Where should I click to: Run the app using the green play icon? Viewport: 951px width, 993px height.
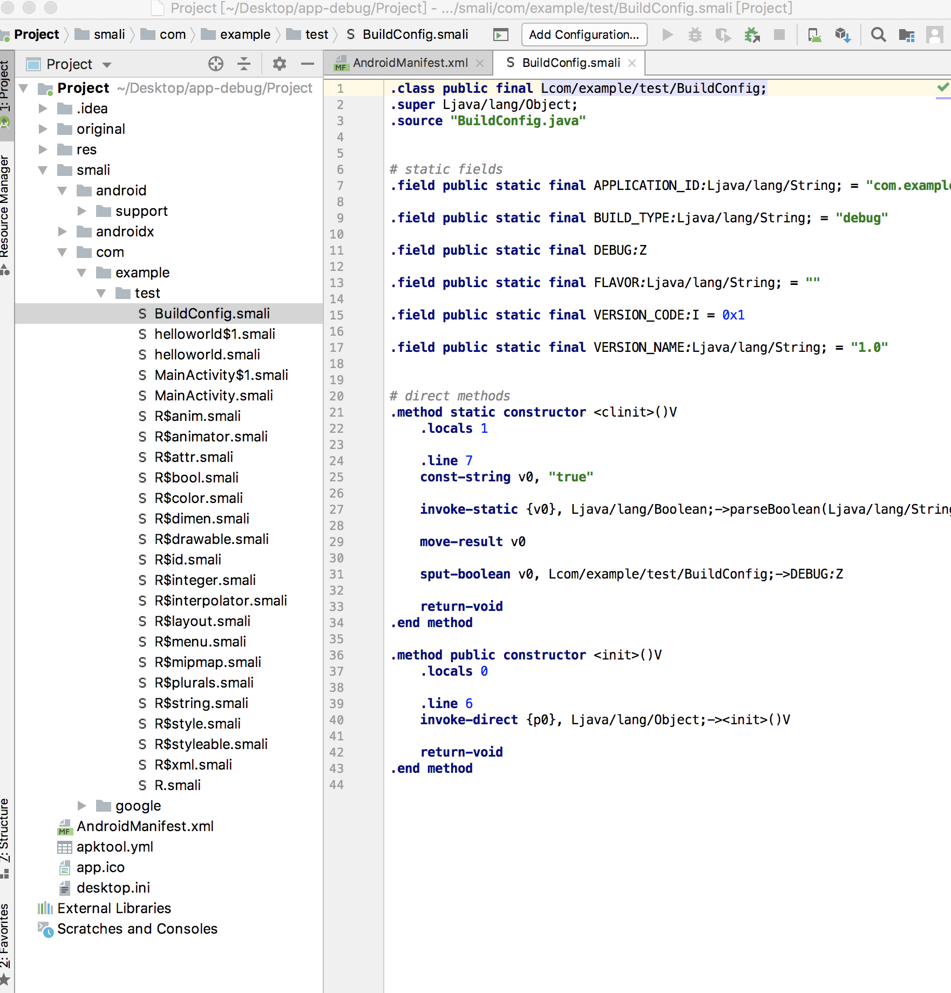(x=667, y=34)
